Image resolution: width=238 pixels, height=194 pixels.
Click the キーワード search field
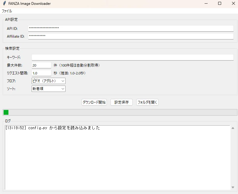(132, 57)
